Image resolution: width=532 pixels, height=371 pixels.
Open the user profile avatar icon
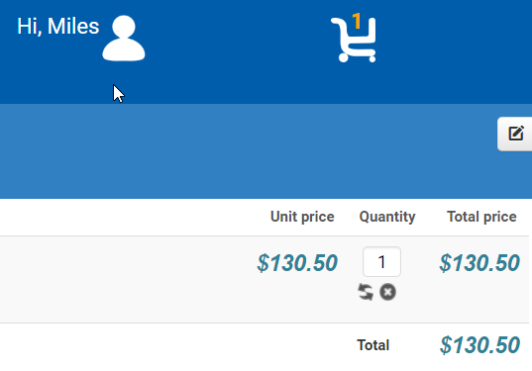point(124,39)
